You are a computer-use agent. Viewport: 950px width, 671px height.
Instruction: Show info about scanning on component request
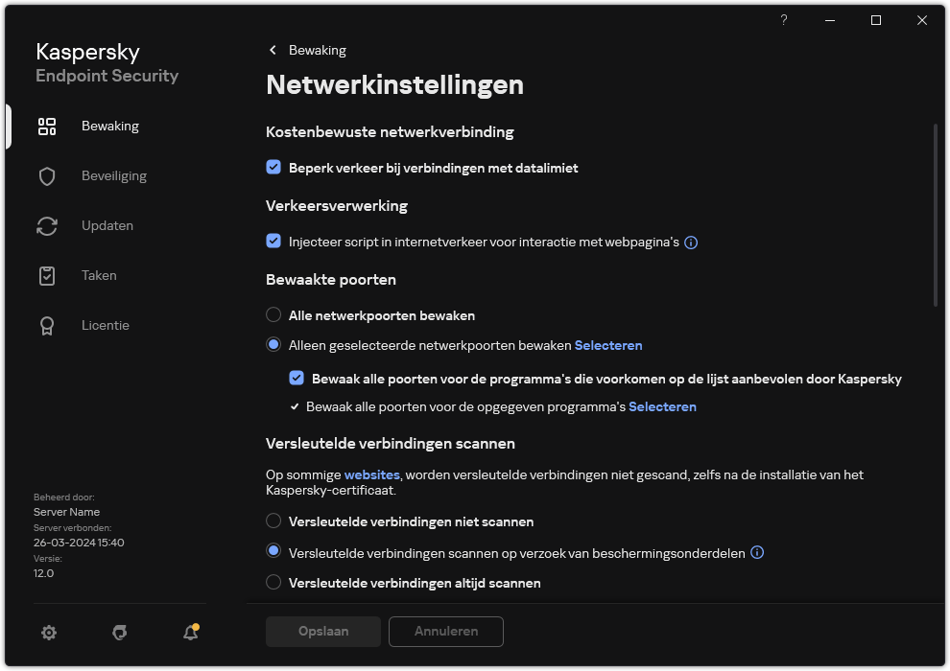point(757,552)
